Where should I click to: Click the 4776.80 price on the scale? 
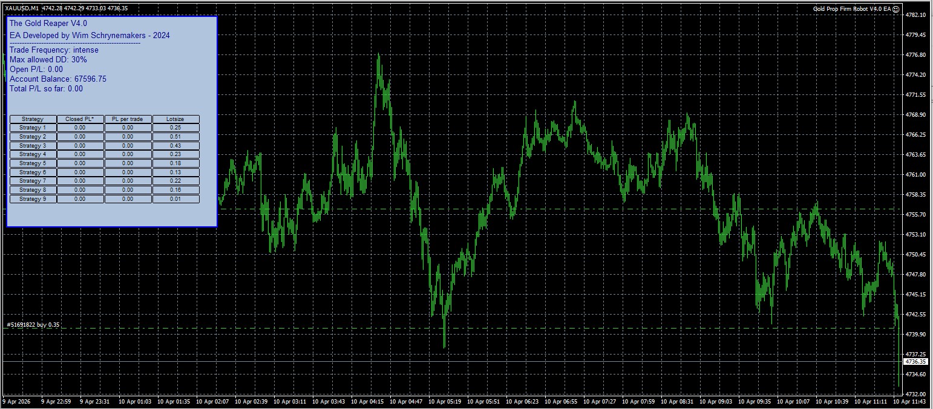pyautogui.click(x=915, y=55)
